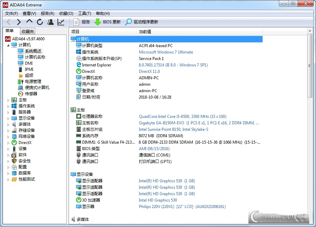316x227 pixels.
Task: Click the scrollbar up arrow in the details pane
Action: (x=310, y=31)
